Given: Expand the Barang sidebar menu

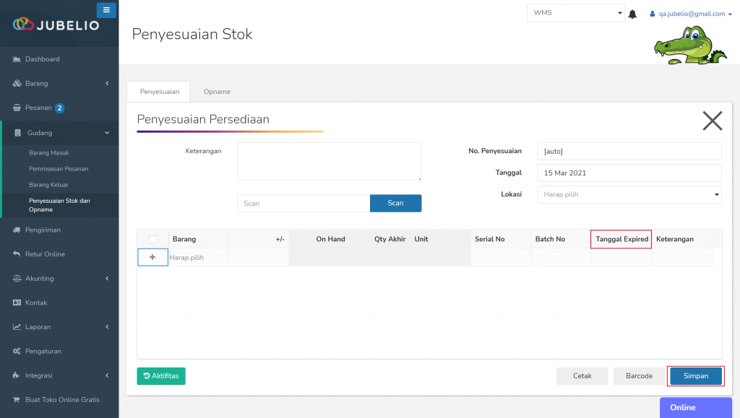Looking at the screenshot, I should (x=59, y=84).
